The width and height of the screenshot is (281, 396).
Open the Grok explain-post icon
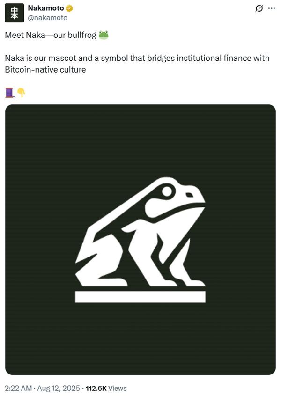click(258, 9)
